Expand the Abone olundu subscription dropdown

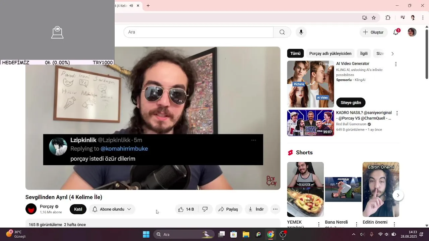click(112, 209)
